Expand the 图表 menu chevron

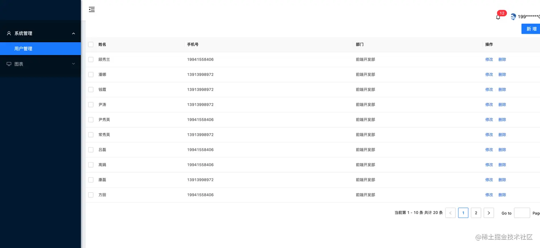(74, 64)
